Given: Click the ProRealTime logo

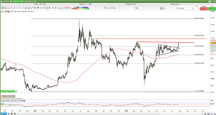Looking at the screenshot, I should 8,96.
